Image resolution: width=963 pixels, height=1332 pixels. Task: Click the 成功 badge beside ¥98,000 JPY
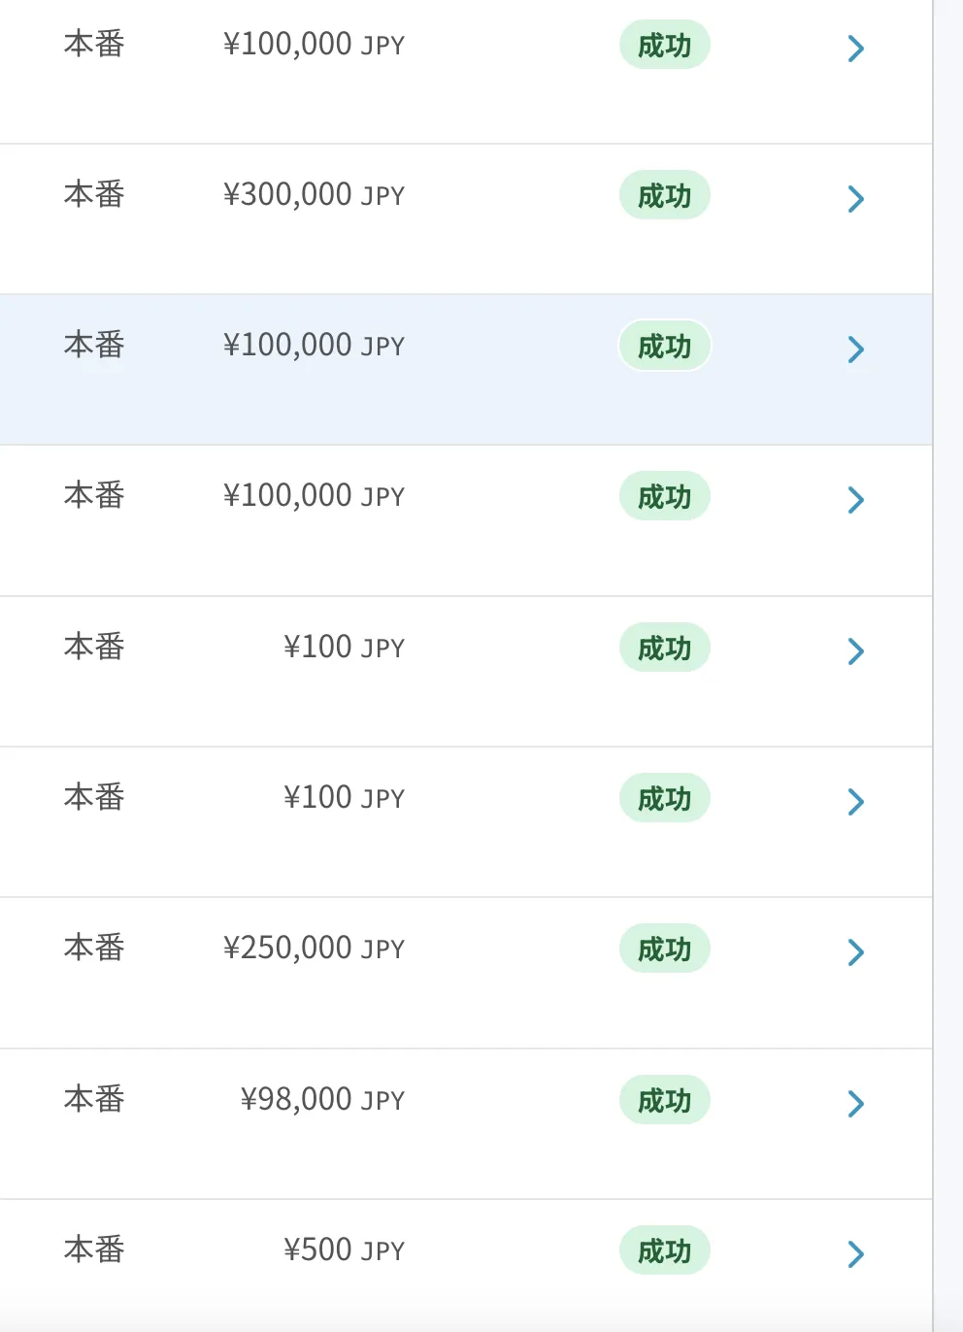(665, 1100)
